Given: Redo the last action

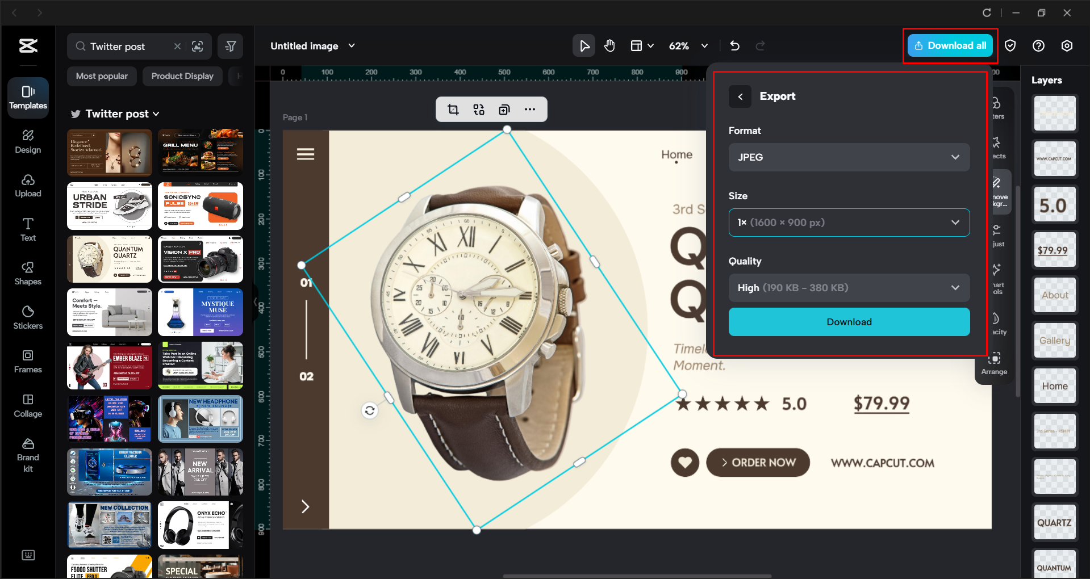Looking at the screenshot, I should [x=760, y=45].
